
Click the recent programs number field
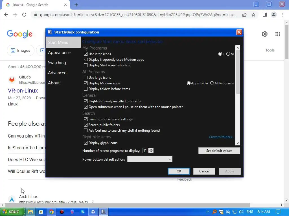(146, 151)
